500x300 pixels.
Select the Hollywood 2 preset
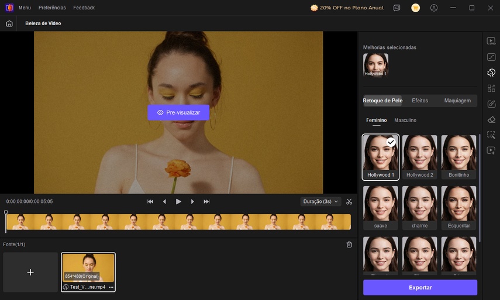(420, 157)
